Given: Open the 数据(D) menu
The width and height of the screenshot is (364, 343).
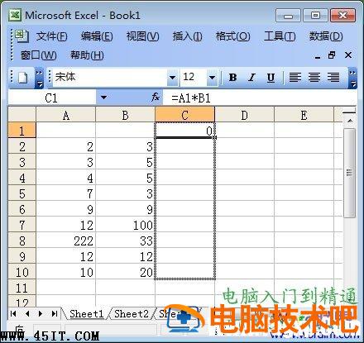Looking at the screenshot, I should (326, 36).
